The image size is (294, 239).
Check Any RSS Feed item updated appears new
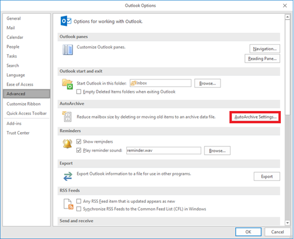click(79, 201)
